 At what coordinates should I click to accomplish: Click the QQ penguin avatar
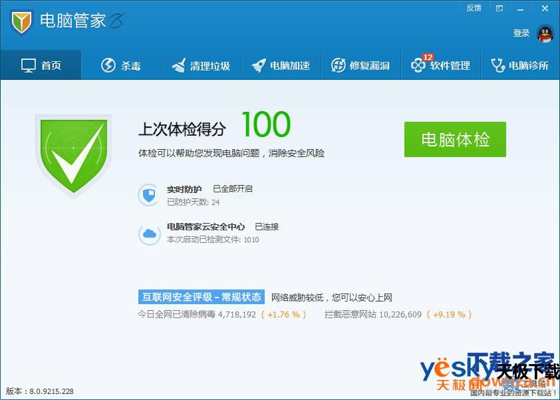545,32
